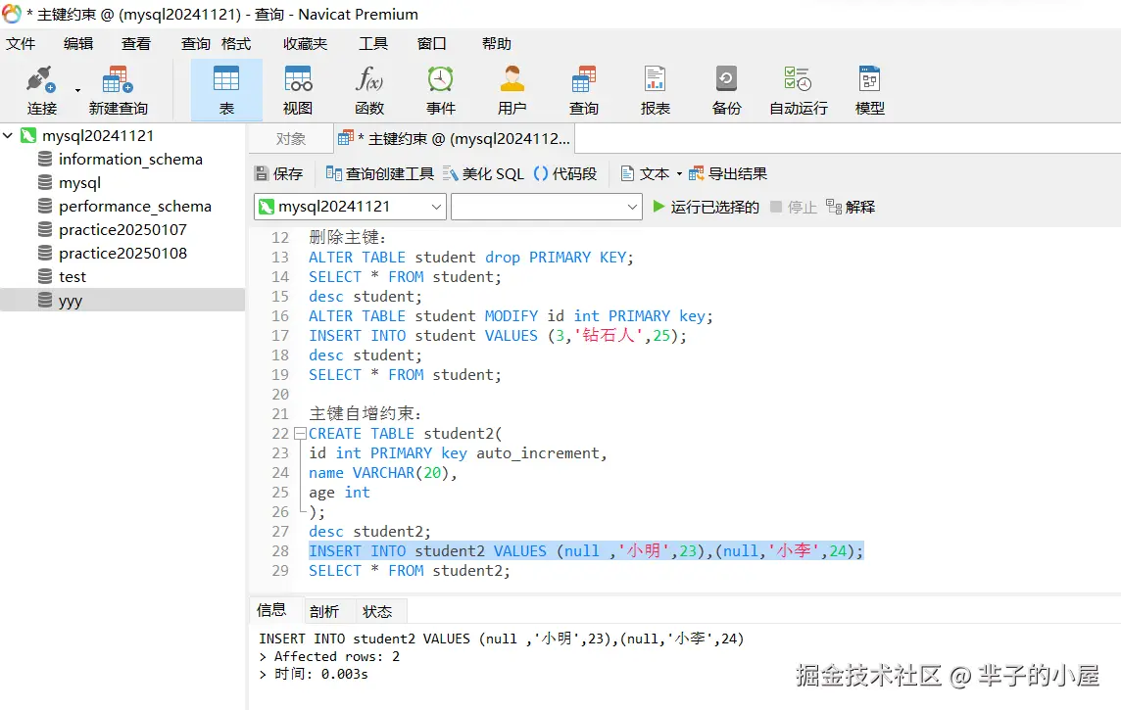Run the selected statement (运行已选择的)
The image size is (1121, 710).
pyautogui.click(x=706, y=208)
